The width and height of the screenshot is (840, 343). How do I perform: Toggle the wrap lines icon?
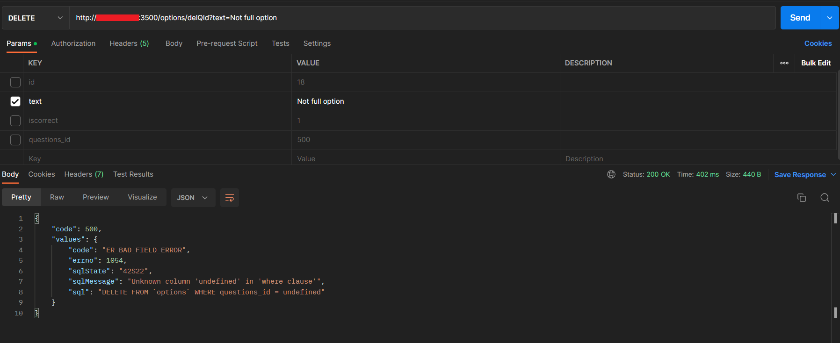(230, 198)
